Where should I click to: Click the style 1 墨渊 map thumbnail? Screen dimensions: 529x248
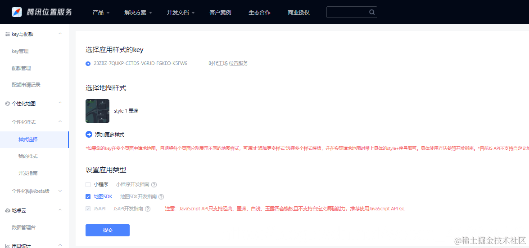[x=98, y=111]
